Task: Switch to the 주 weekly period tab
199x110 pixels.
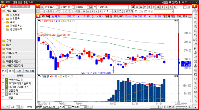Action: (x=137, y=7)
